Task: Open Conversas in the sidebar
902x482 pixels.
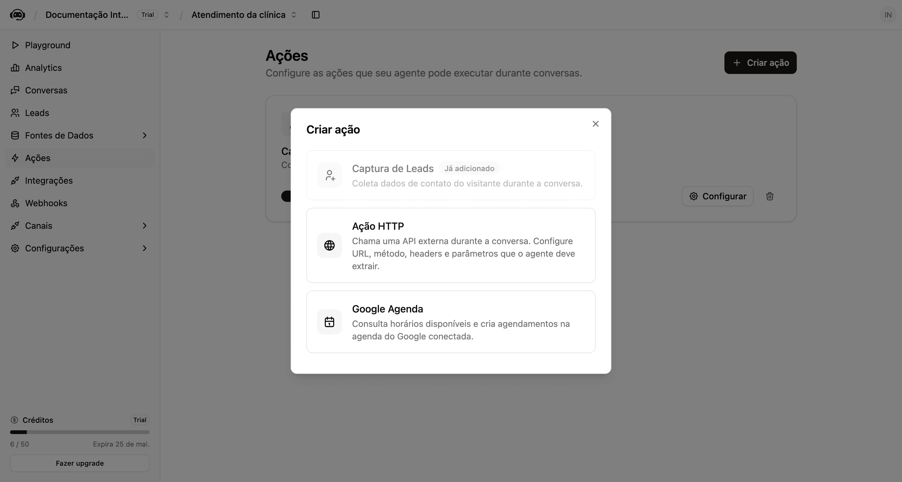Action: coord(80,90)
